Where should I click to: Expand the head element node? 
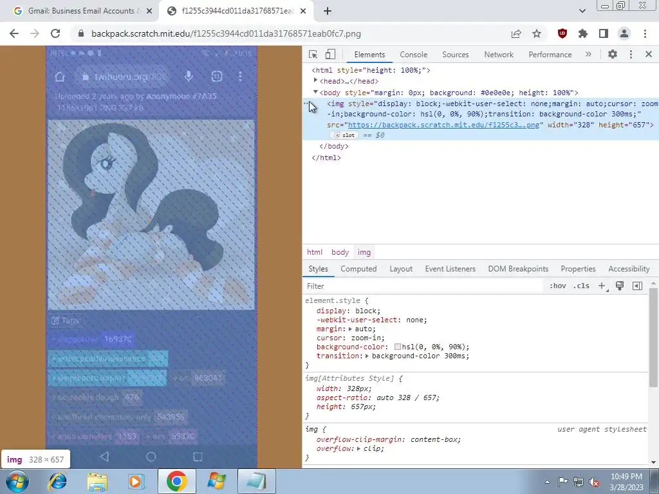click(315, 80)
